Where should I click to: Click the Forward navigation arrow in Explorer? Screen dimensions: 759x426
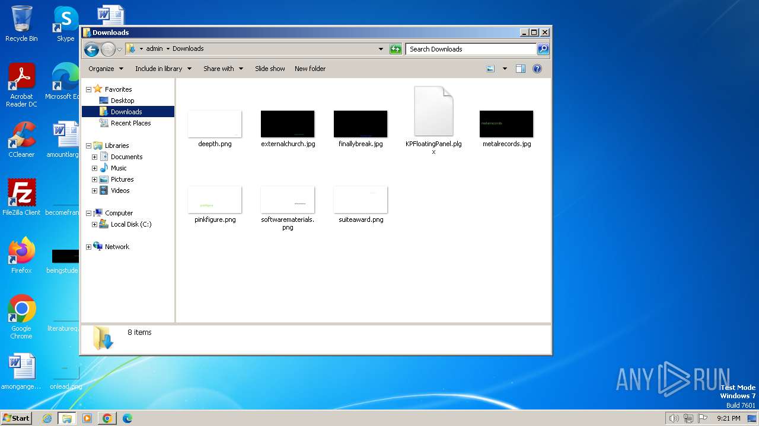108,49
